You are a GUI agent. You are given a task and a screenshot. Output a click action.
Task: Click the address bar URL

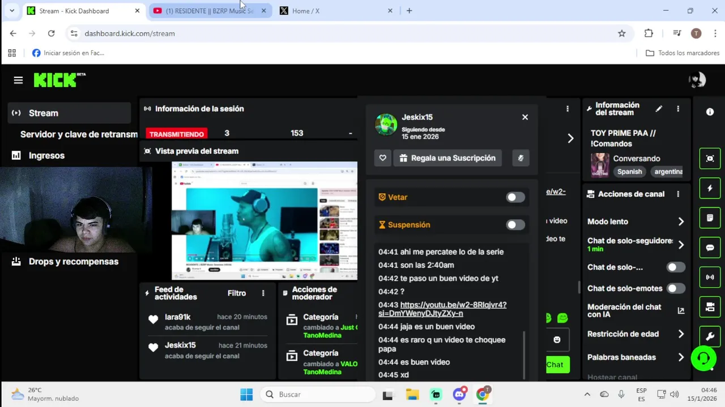tap(130, 33)
